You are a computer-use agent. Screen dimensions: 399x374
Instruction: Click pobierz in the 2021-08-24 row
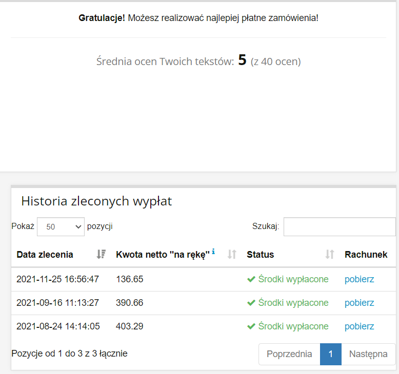(x=359, y=326)
